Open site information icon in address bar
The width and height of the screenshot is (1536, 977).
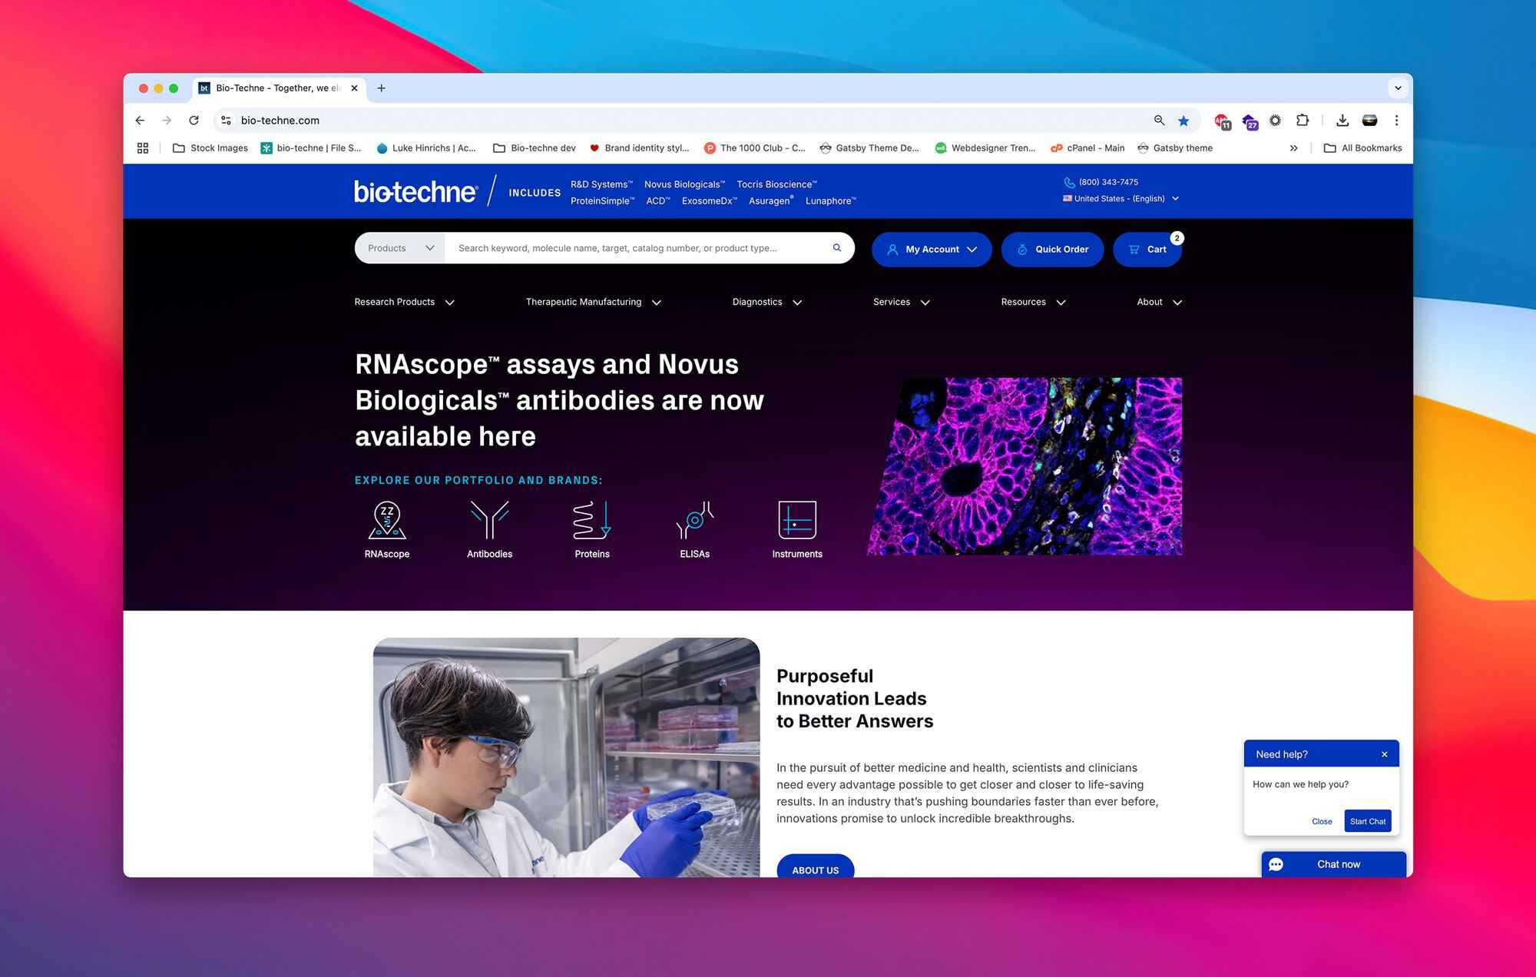click(226, 121)
